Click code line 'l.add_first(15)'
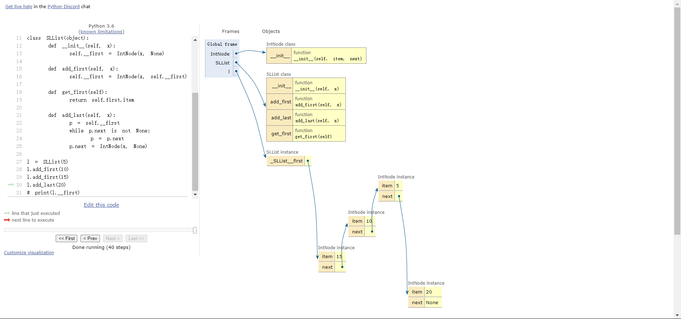 (x=48, y=177)
